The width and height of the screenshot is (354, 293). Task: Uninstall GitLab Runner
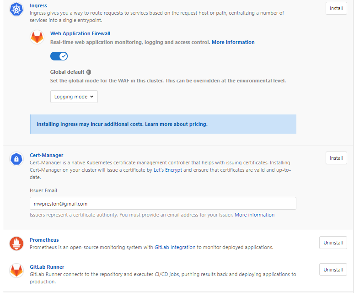click(x=333, y=270)
